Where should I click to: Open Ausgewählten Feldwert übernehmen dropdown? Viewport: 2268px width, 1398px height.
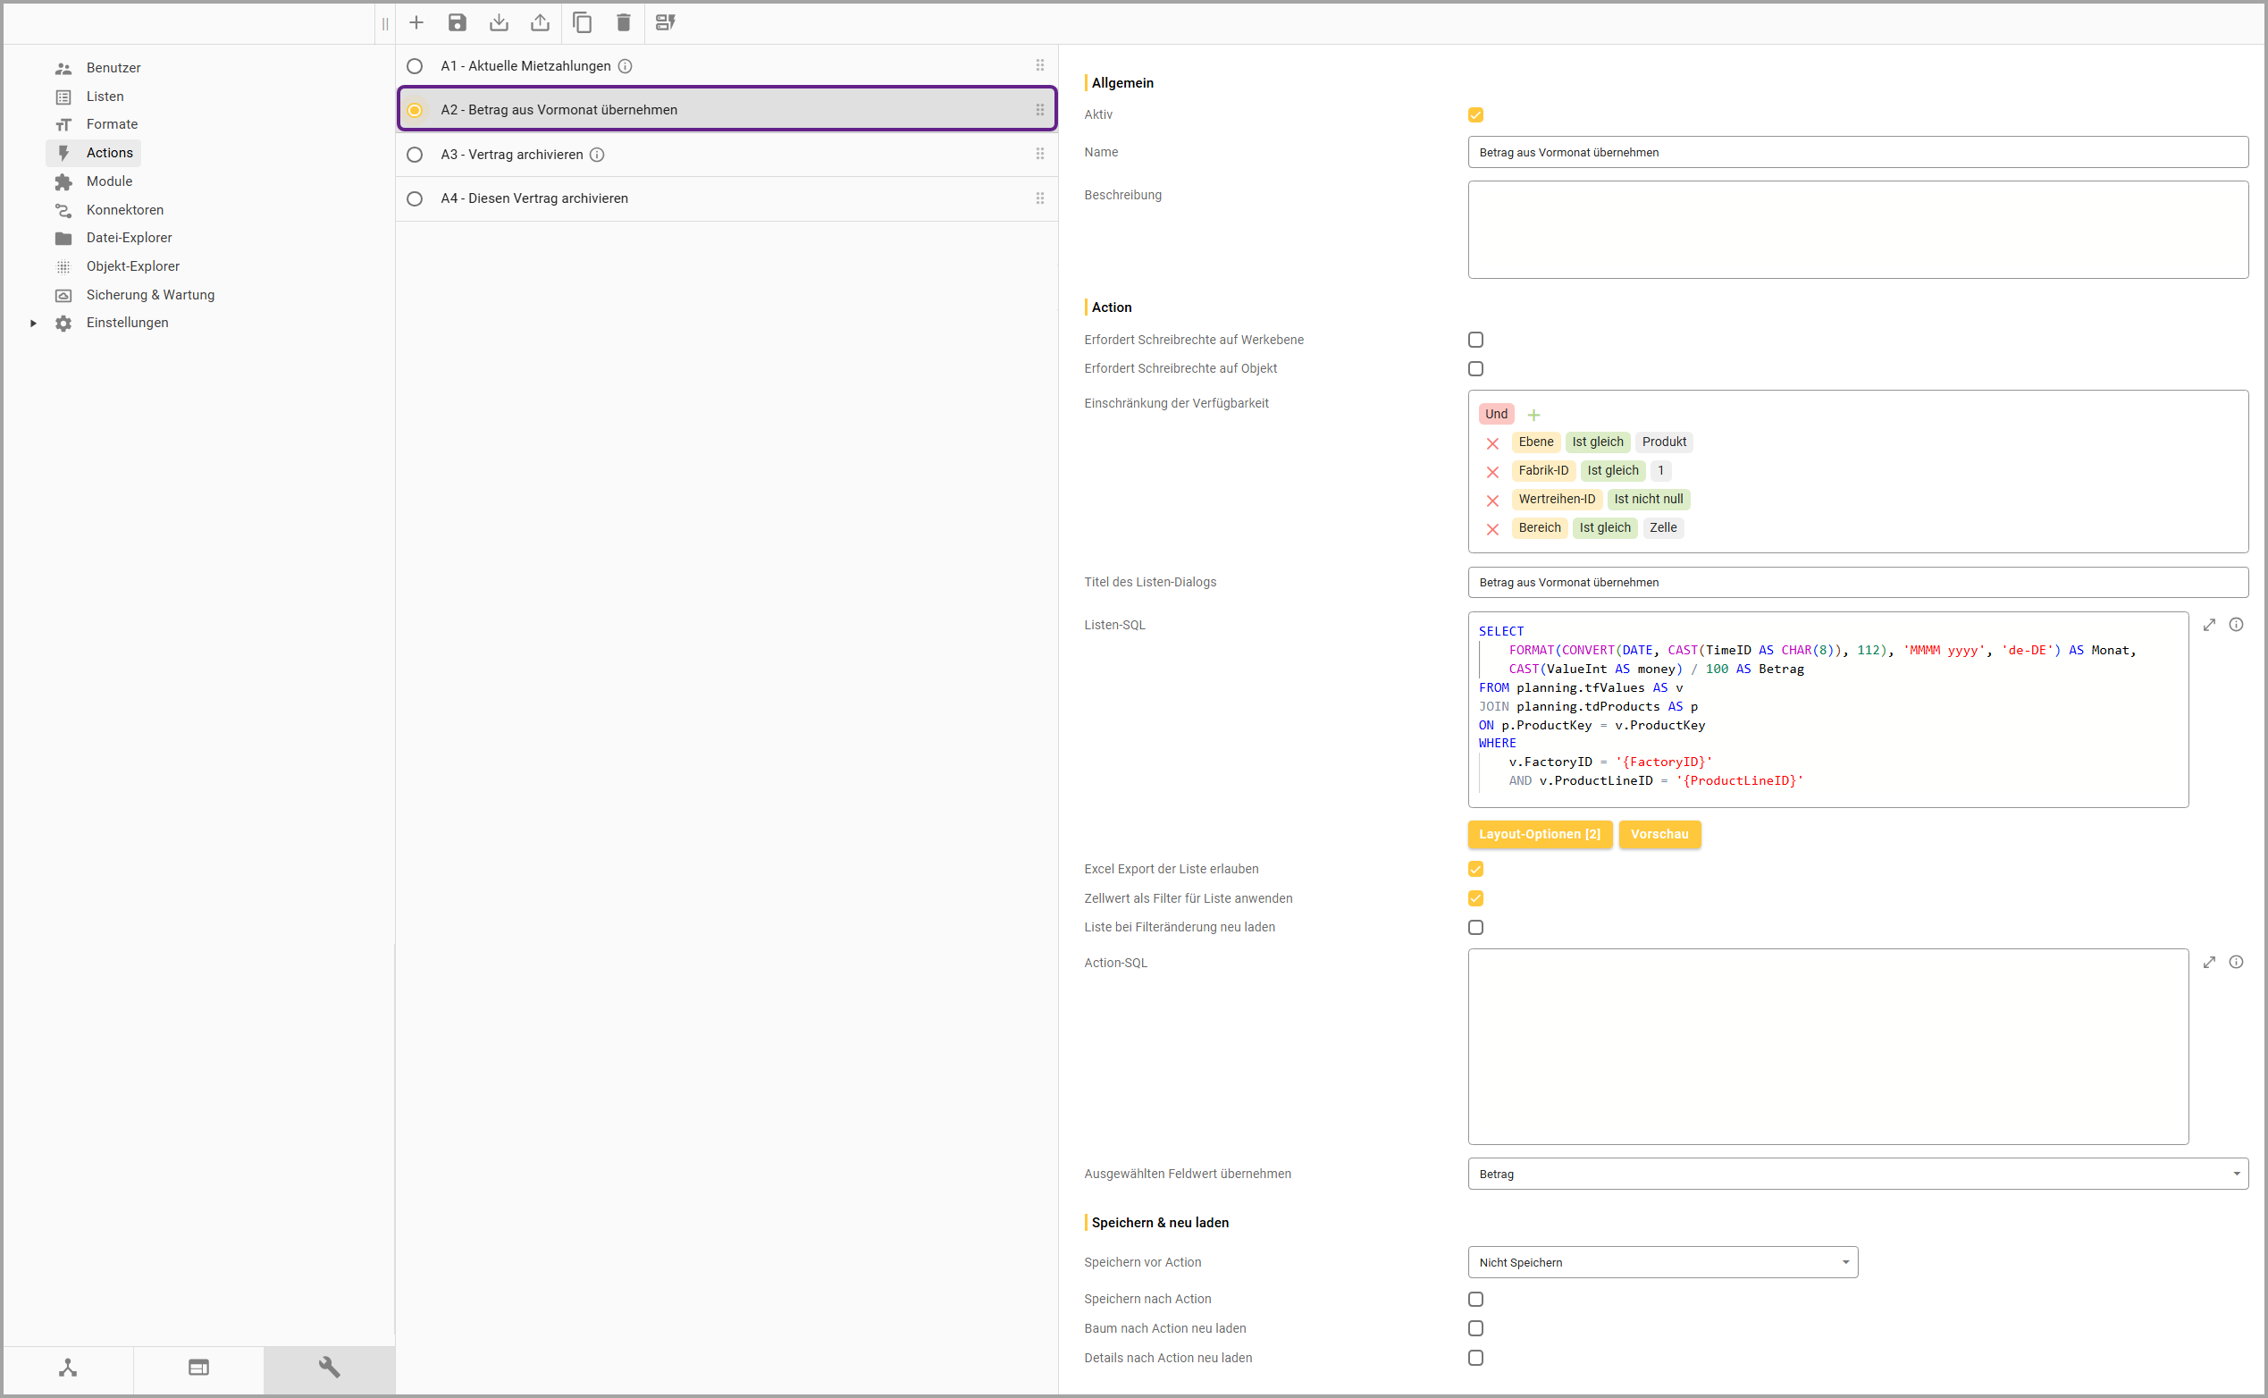tap(1858, 1175)
